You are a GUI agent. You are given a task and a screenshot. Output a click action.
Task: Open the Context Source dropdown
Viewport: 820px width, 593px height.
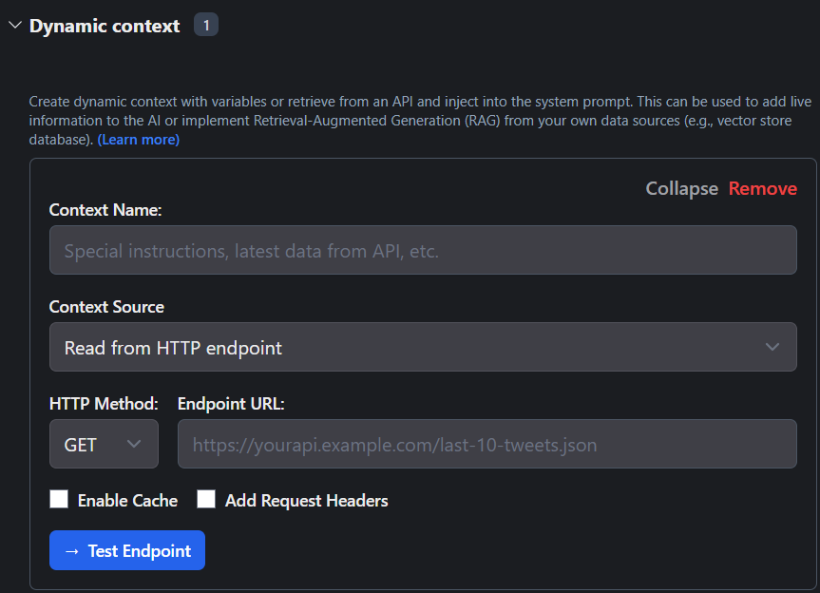point(423,347)
